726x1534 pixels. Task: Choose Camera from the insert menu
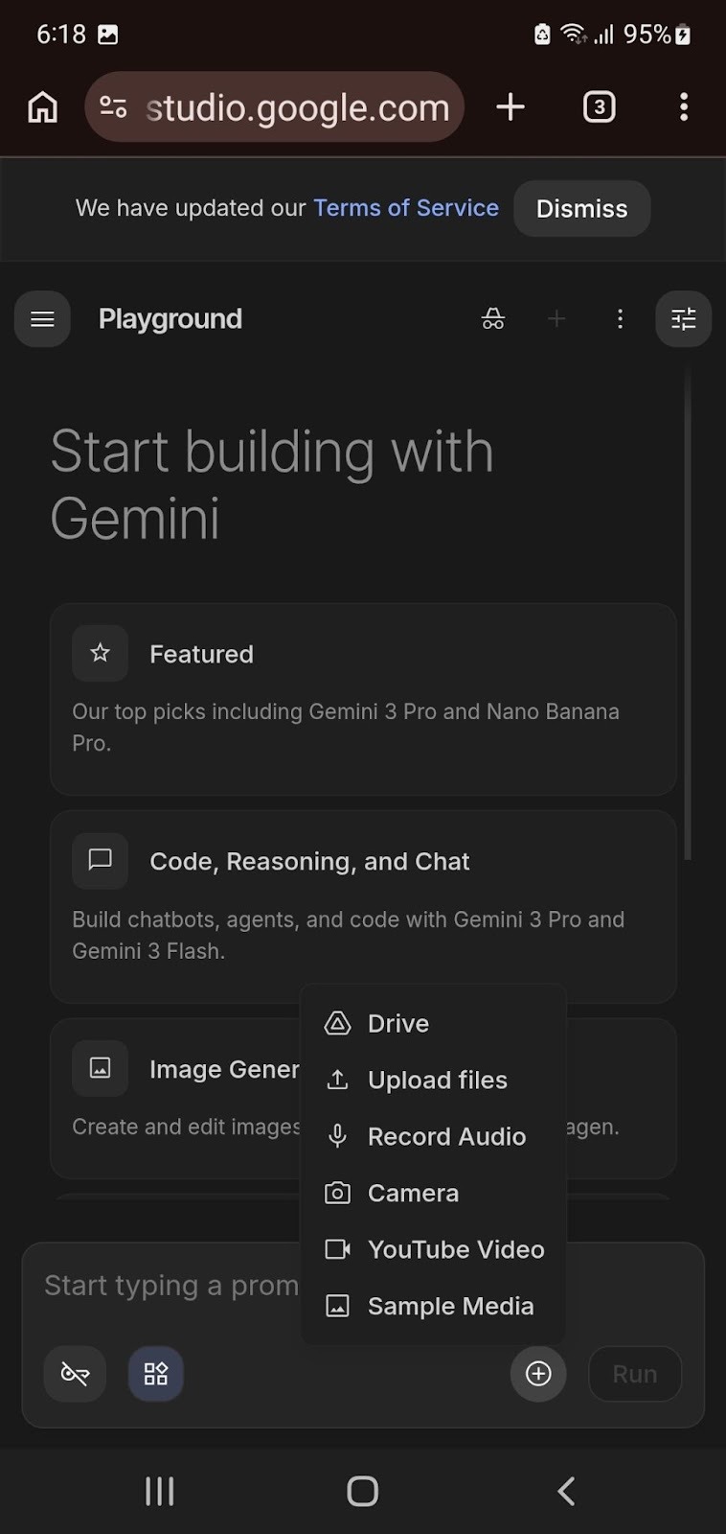coord(413,1194)
